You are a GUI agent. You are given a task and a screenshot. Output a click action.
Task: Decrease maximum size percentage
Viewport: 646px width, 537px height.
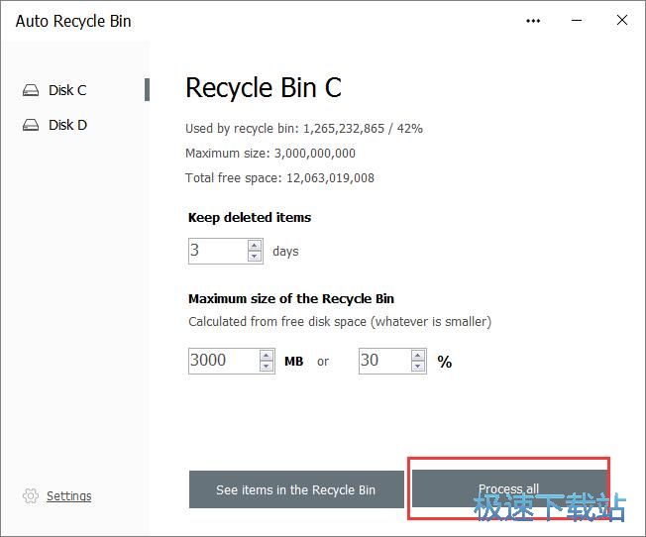[418, 366]
